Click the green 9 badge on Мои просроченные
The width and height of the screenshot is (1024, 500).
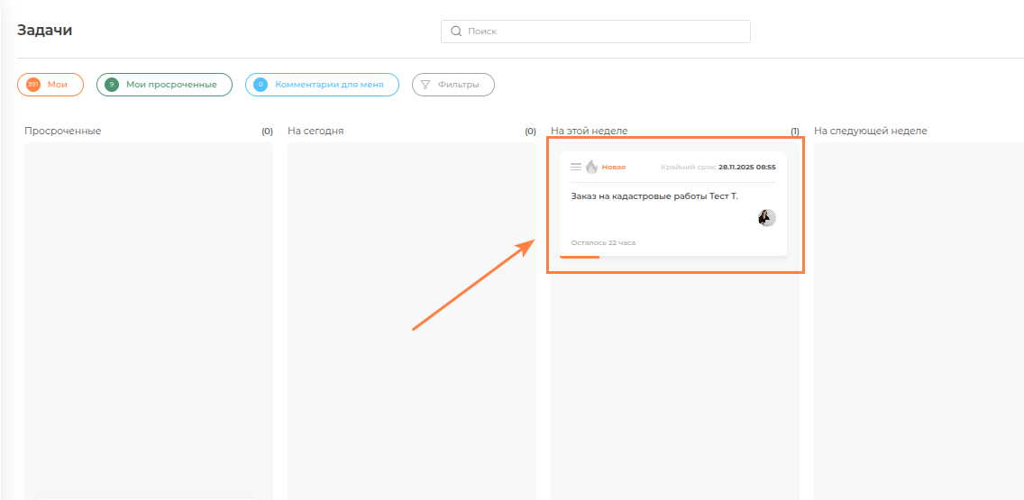(112, 85)
